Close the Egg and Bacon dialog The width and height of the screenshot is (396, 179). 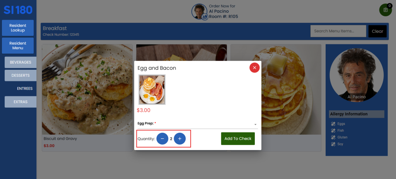point(254,68)
